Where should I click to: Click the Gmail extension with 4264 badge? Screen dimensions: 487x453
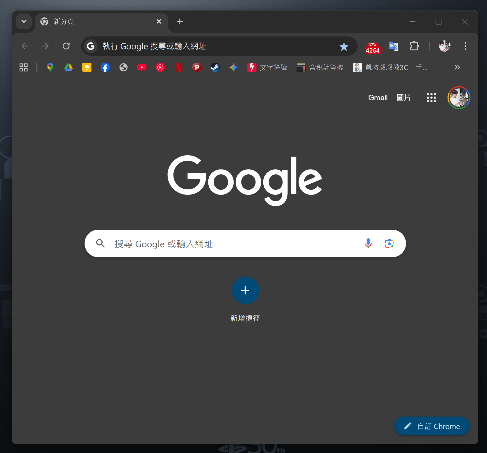point(372,47)
